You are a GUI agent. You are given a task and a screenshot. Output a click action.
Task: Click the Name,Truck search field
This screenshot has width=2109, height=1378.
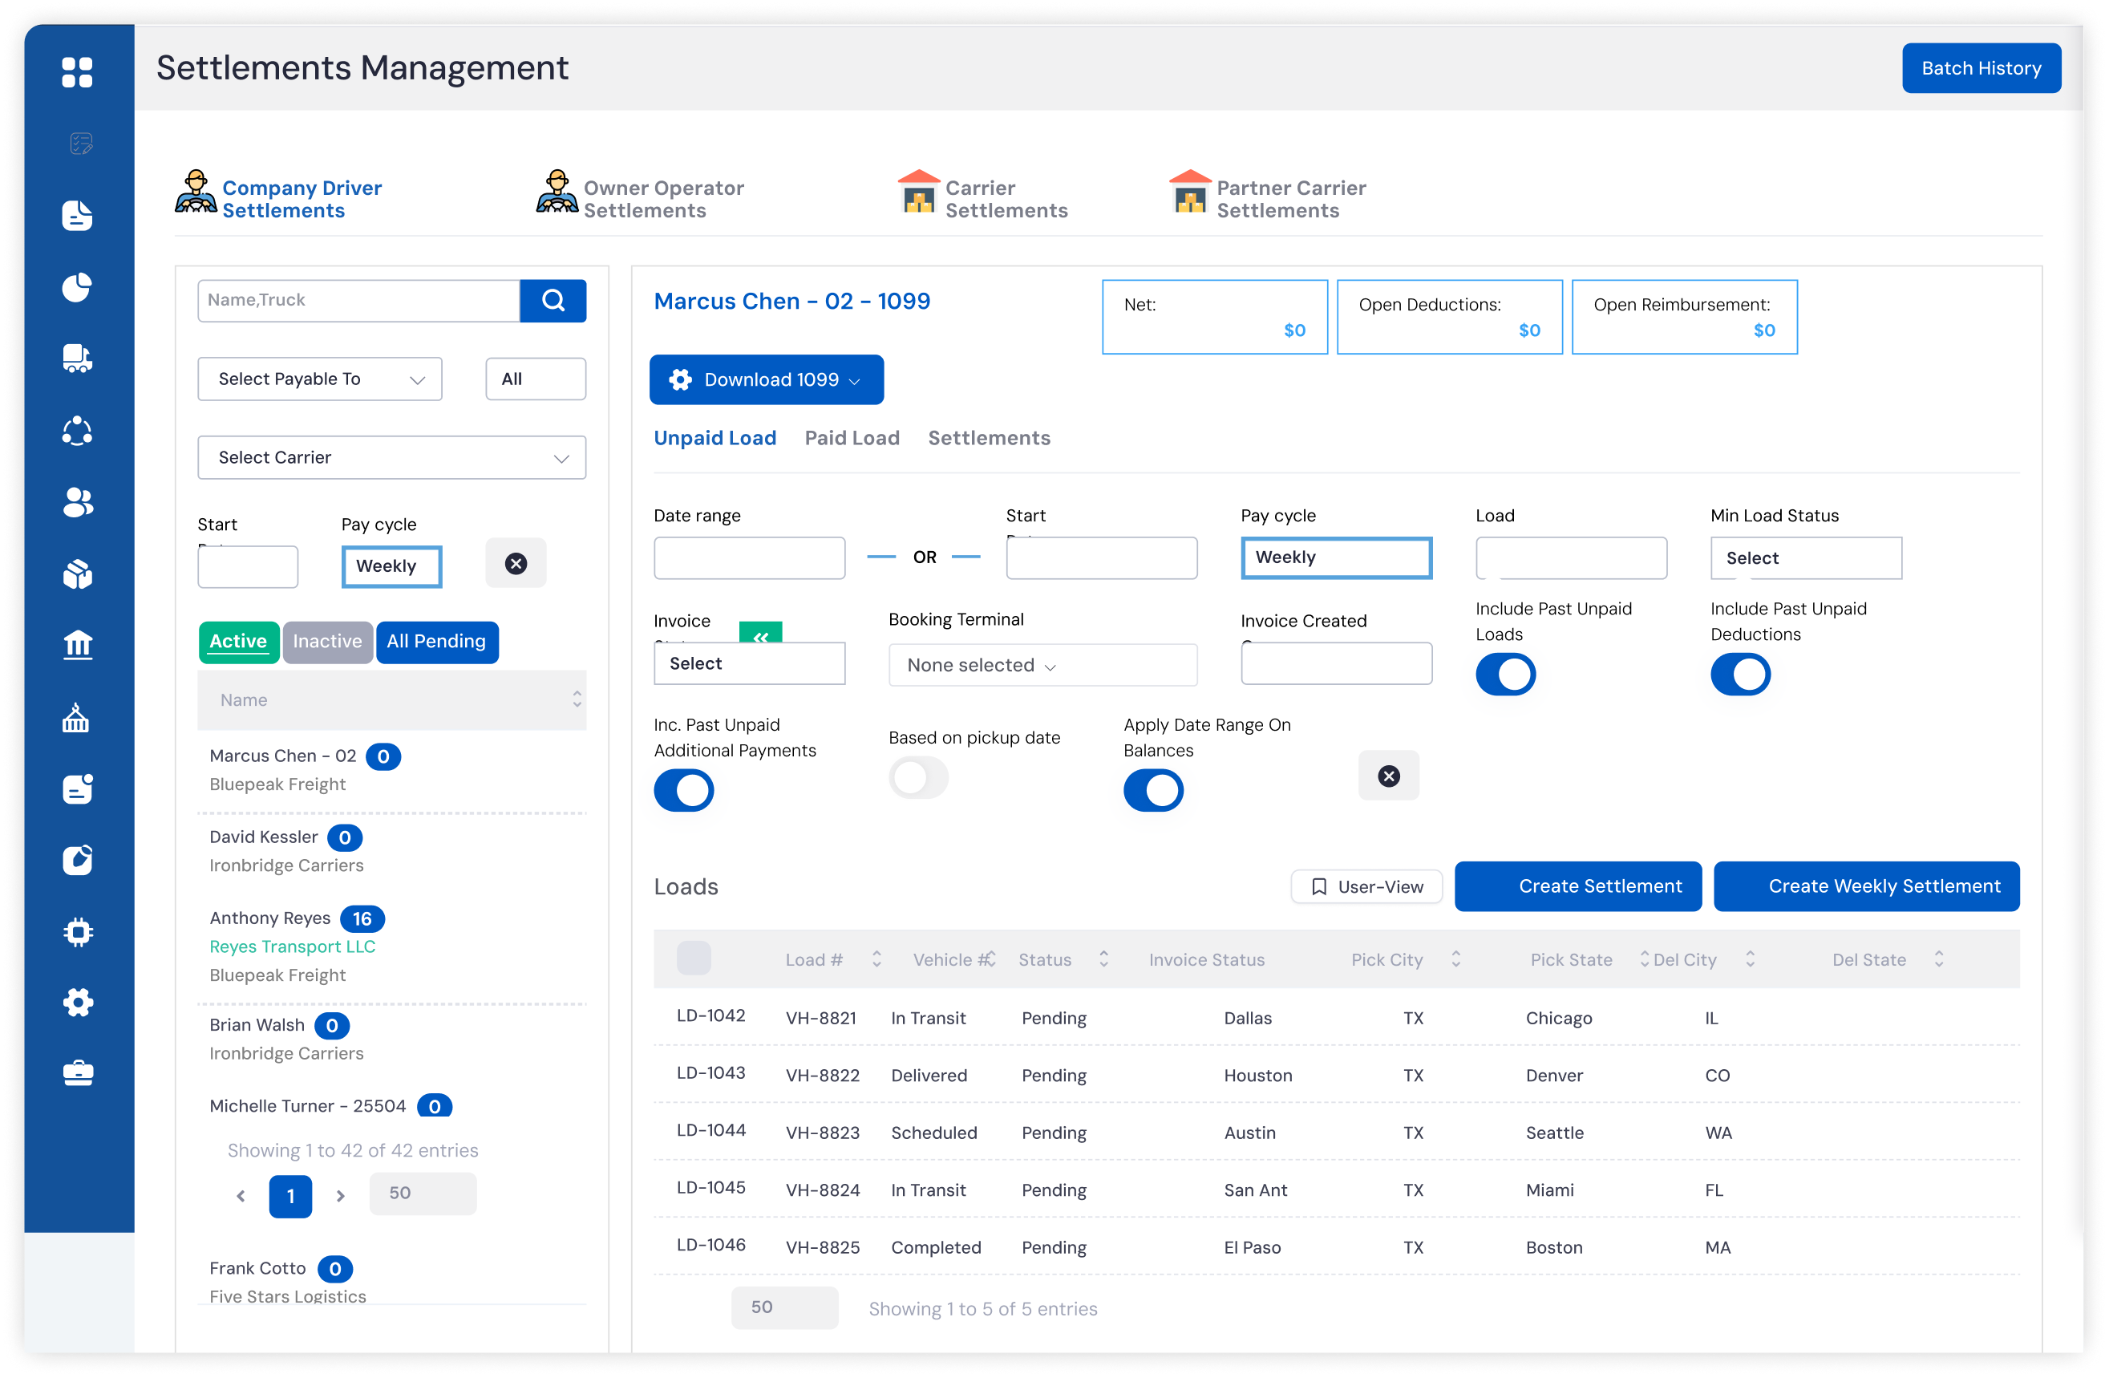359,301
